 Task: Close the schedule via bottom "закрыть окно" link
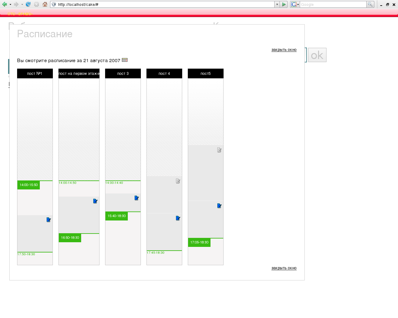284,268
